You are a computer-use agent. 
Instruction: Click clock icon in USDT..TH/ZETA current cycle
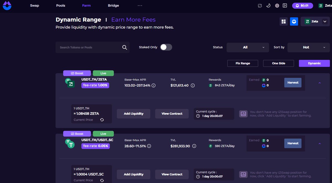(198, 116)
